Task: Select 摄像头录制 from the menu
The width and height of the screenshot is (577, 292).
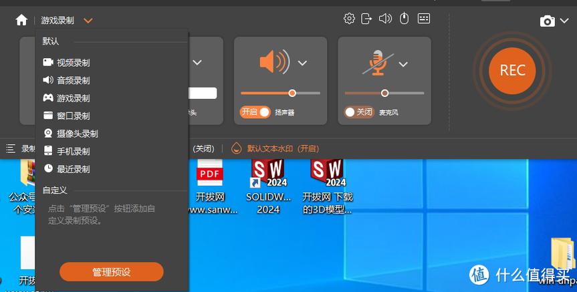Action: pyautogui.click(x=71, y=134)
